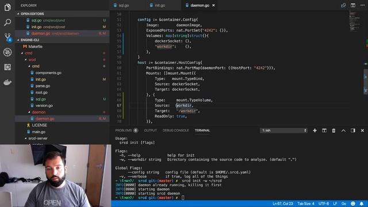Click Ln 67, Col 23 in status bar
Viewport: 368px width, 207px height.
tap(282, 204)
